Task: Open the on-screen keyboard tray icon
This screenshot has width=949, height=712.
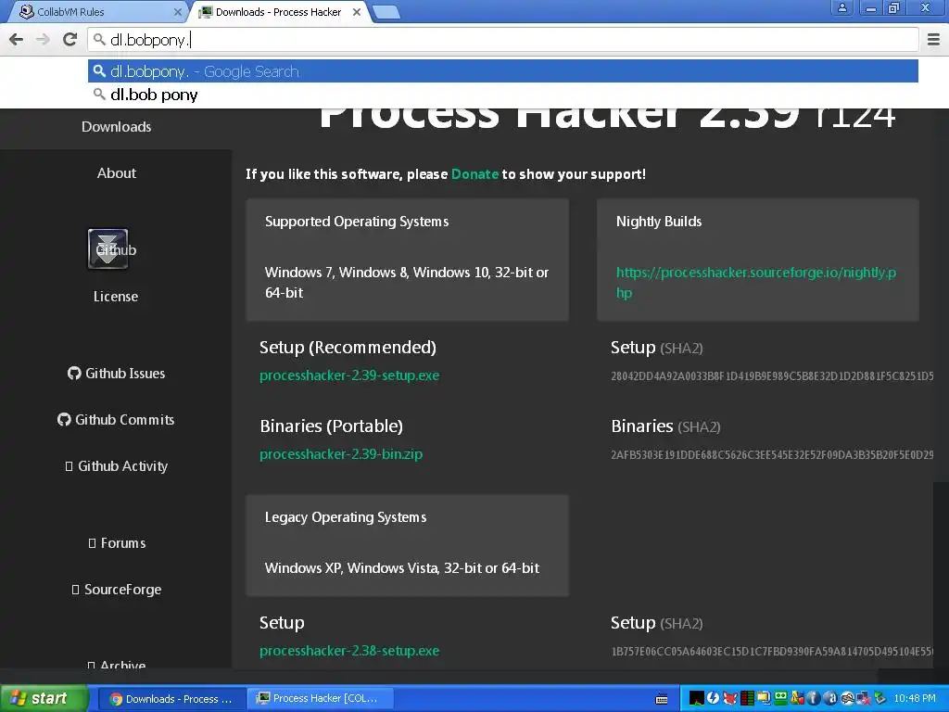Action: point(662,699)
